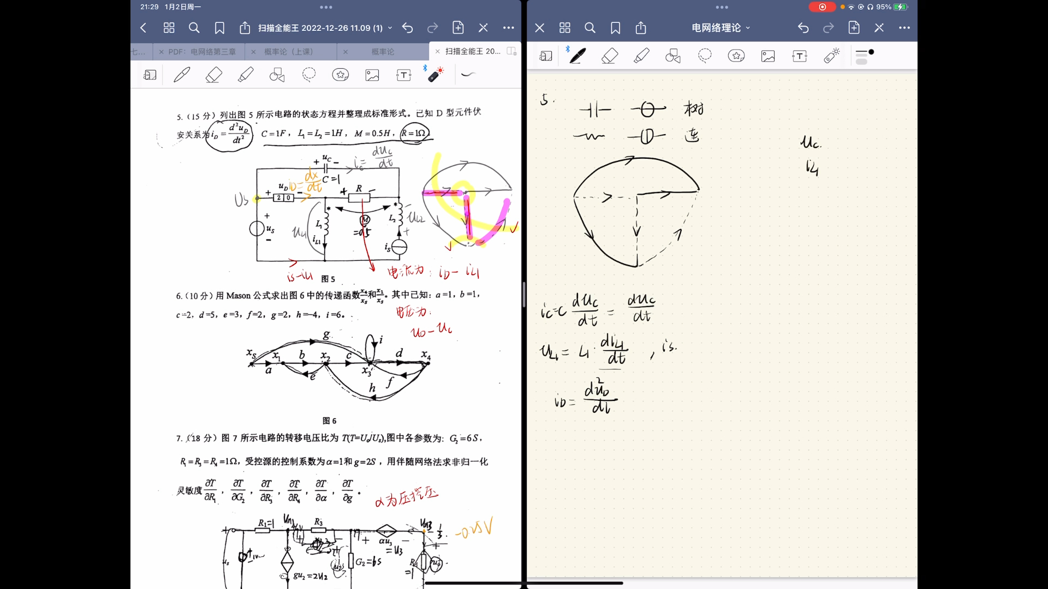Image resolution: width=1048 pixels, height=589 pixels.
Task: Select the highlighter tool in right panel
Action: click(x=641, y=56)
